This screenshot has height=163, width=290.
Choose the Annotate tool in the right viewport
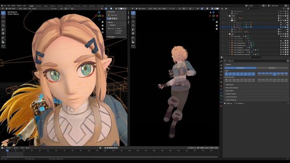click(133, 38)
